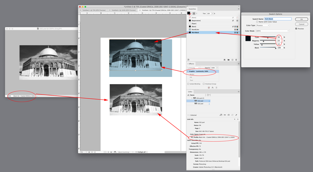The width and height of the screenshot is (313, 172).
Task: Click new swatch icon in Swatches panel
Action: click(x=232, y=60)
